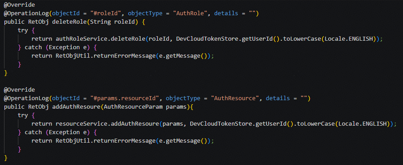Place cursor on authRoleService identifier
Screen dimensions: 403x165
(81, 39)
